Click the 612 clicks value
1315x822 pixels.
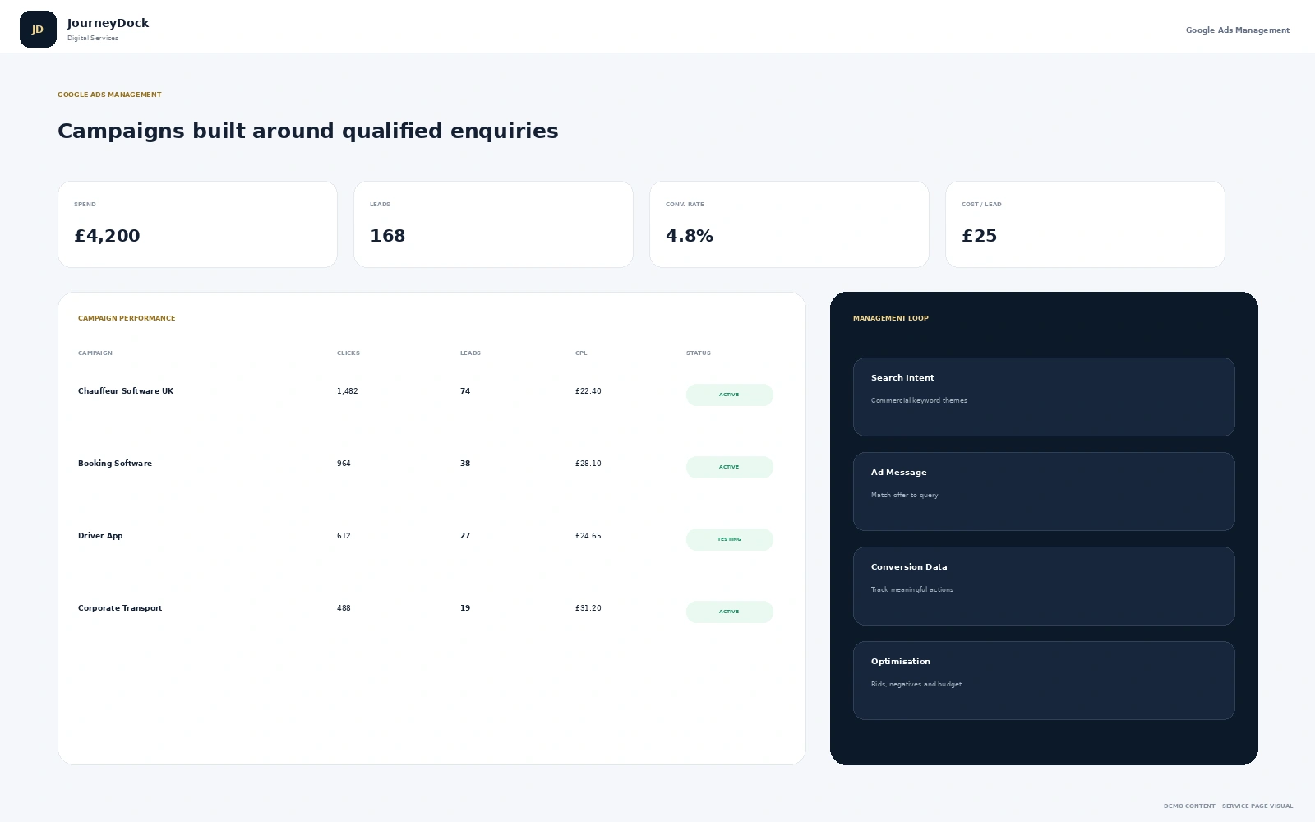coord(344,536)
